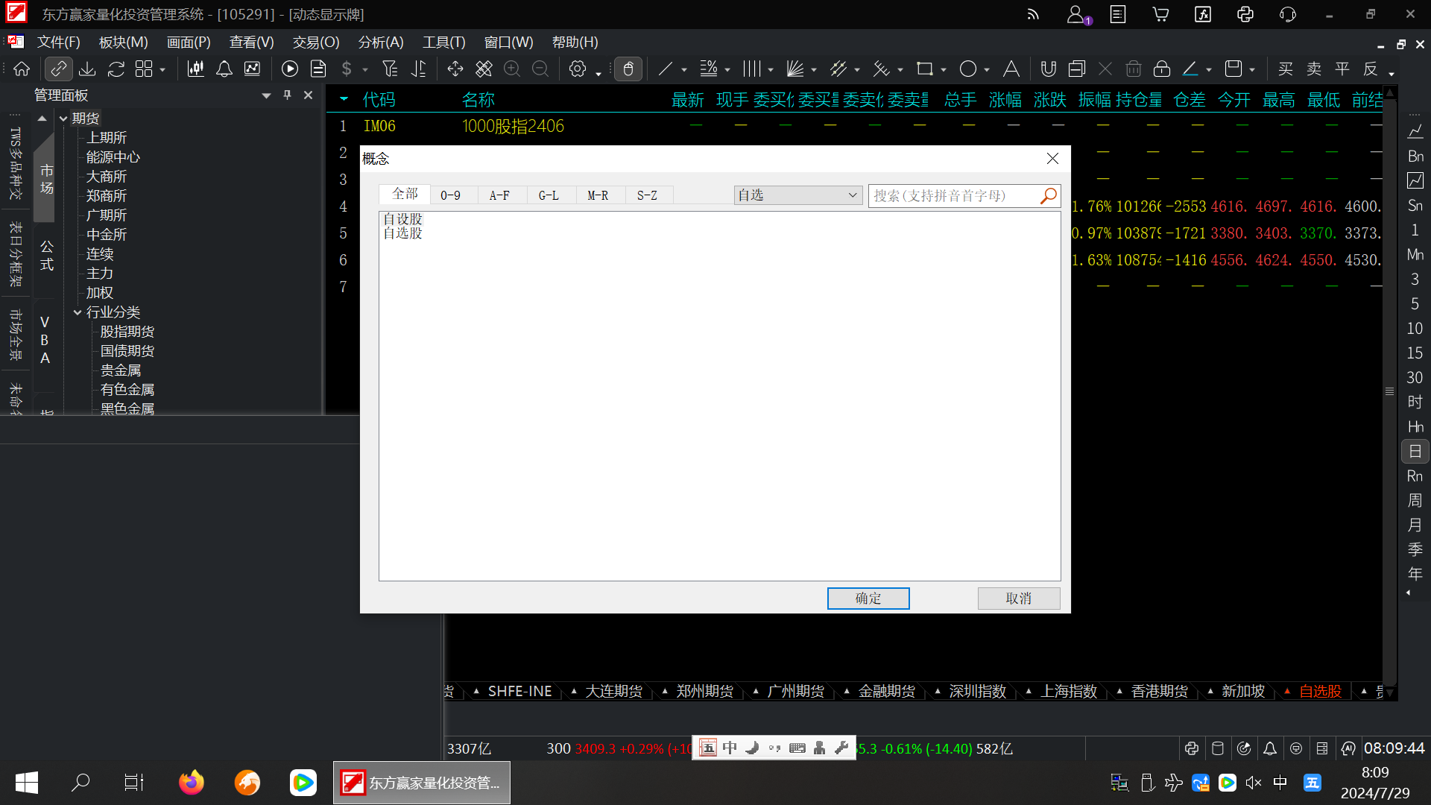Image resolution: width=1431 pixels, height=805 pixels.
Task: Click the play circle toolbar icon
Action: (x=290, y=69)
